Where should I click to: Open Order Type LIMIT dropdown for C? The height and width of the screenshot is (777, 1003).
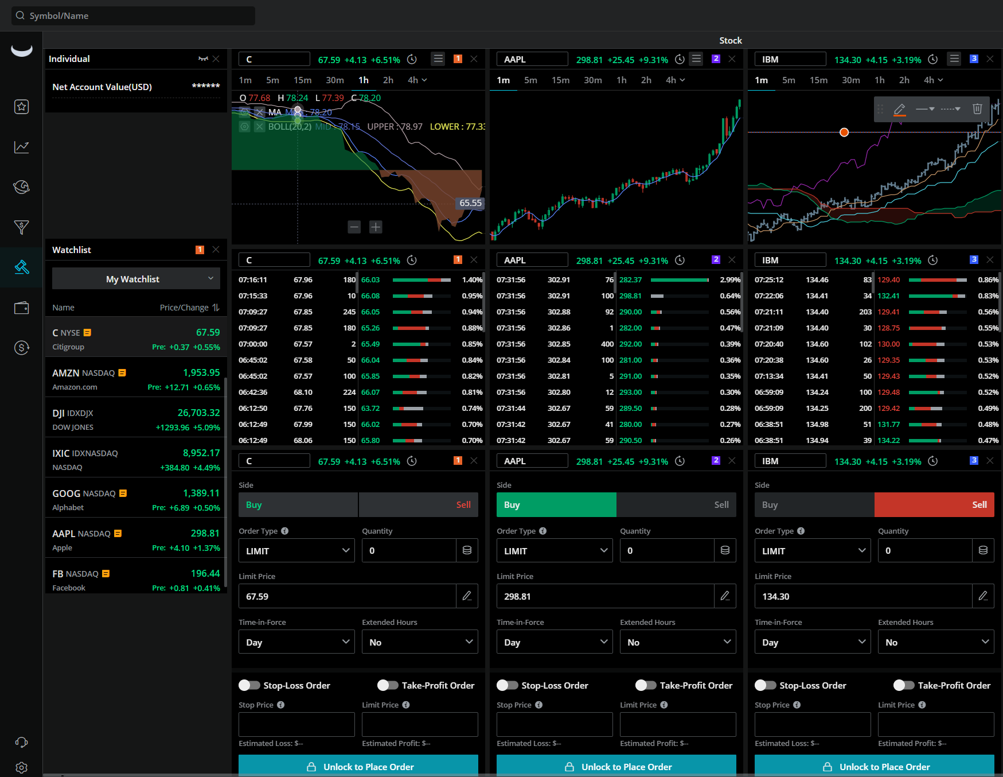[x=296, y=550]
